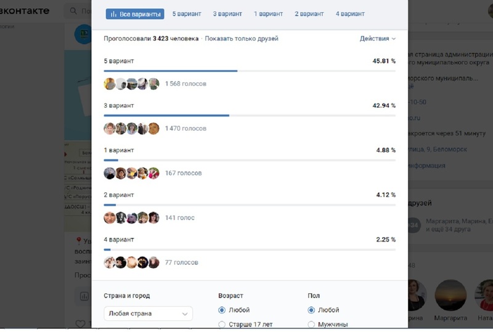Click the Маргарита friend avatar
This screenshot has height=332, width=493.
tap(450, 295)
